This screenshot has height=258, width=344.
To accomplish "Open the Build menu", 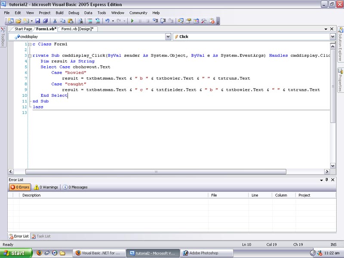I will [59, 13].
